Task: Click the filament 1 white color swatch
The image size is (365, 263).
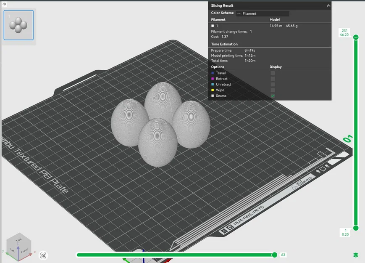Action: (x=213, y=26)
